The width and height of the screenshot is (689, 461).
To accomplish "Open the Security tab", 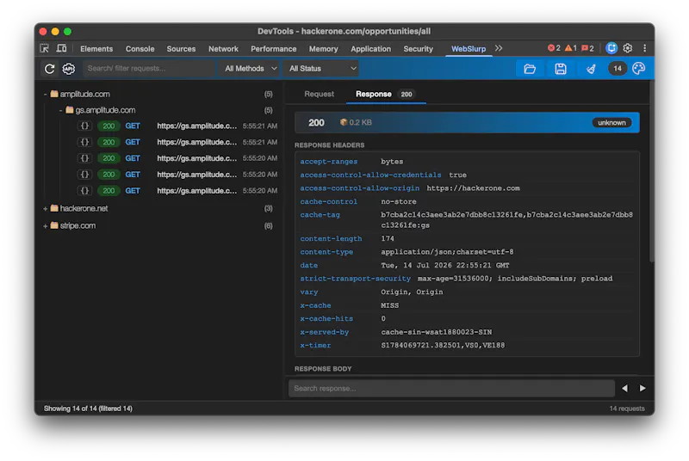I will point(419,49).
